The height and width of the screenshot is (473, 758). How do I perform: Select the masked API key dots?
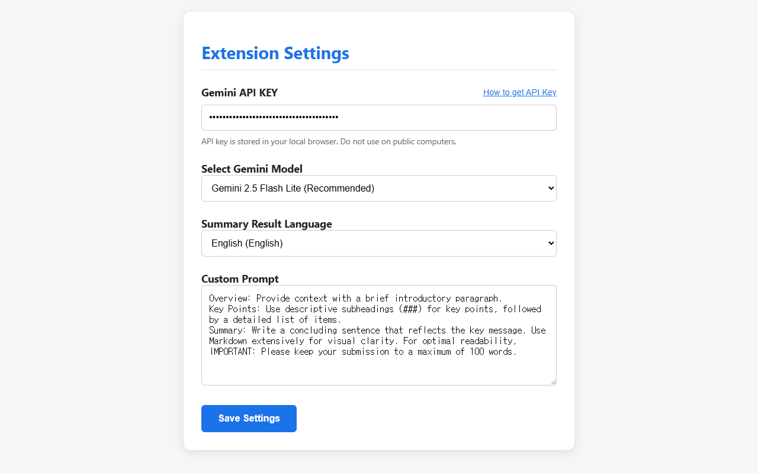273,117
